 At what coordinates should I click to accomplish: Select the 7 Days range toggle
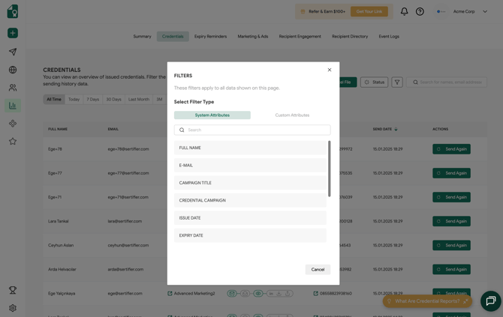click(92, 99)
